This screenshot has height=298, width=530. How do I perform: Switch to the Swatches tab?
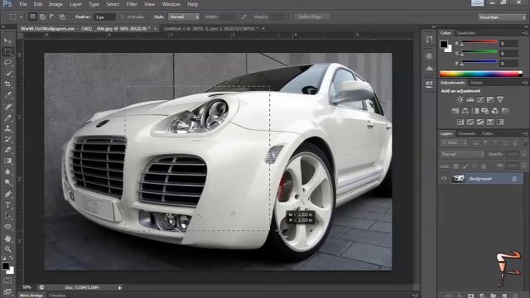tap(466, 33)
